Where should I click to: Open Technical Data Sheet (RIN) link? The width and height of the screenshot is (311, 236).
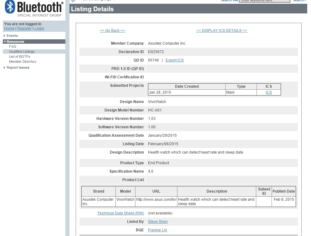[120, 213]
